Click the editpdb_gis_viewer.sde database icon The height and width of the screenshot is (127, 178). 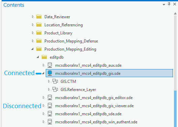point(50,105)
